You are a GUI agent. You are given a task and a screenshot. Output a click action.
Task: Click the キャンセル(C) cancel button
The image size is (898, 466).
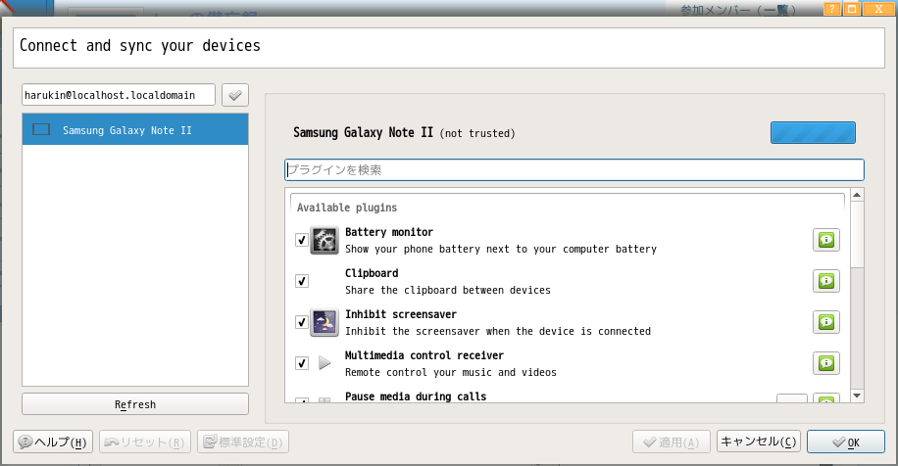pos(758,442)
